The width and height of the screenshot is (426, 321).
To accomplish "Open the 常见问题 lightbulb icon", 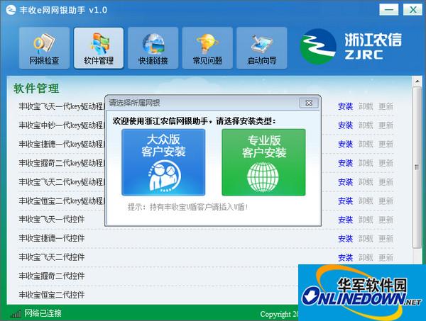I will (207, 48).
